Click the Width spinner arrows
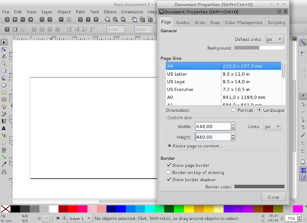This screenshot has height=223, width=307. point(233,127)
